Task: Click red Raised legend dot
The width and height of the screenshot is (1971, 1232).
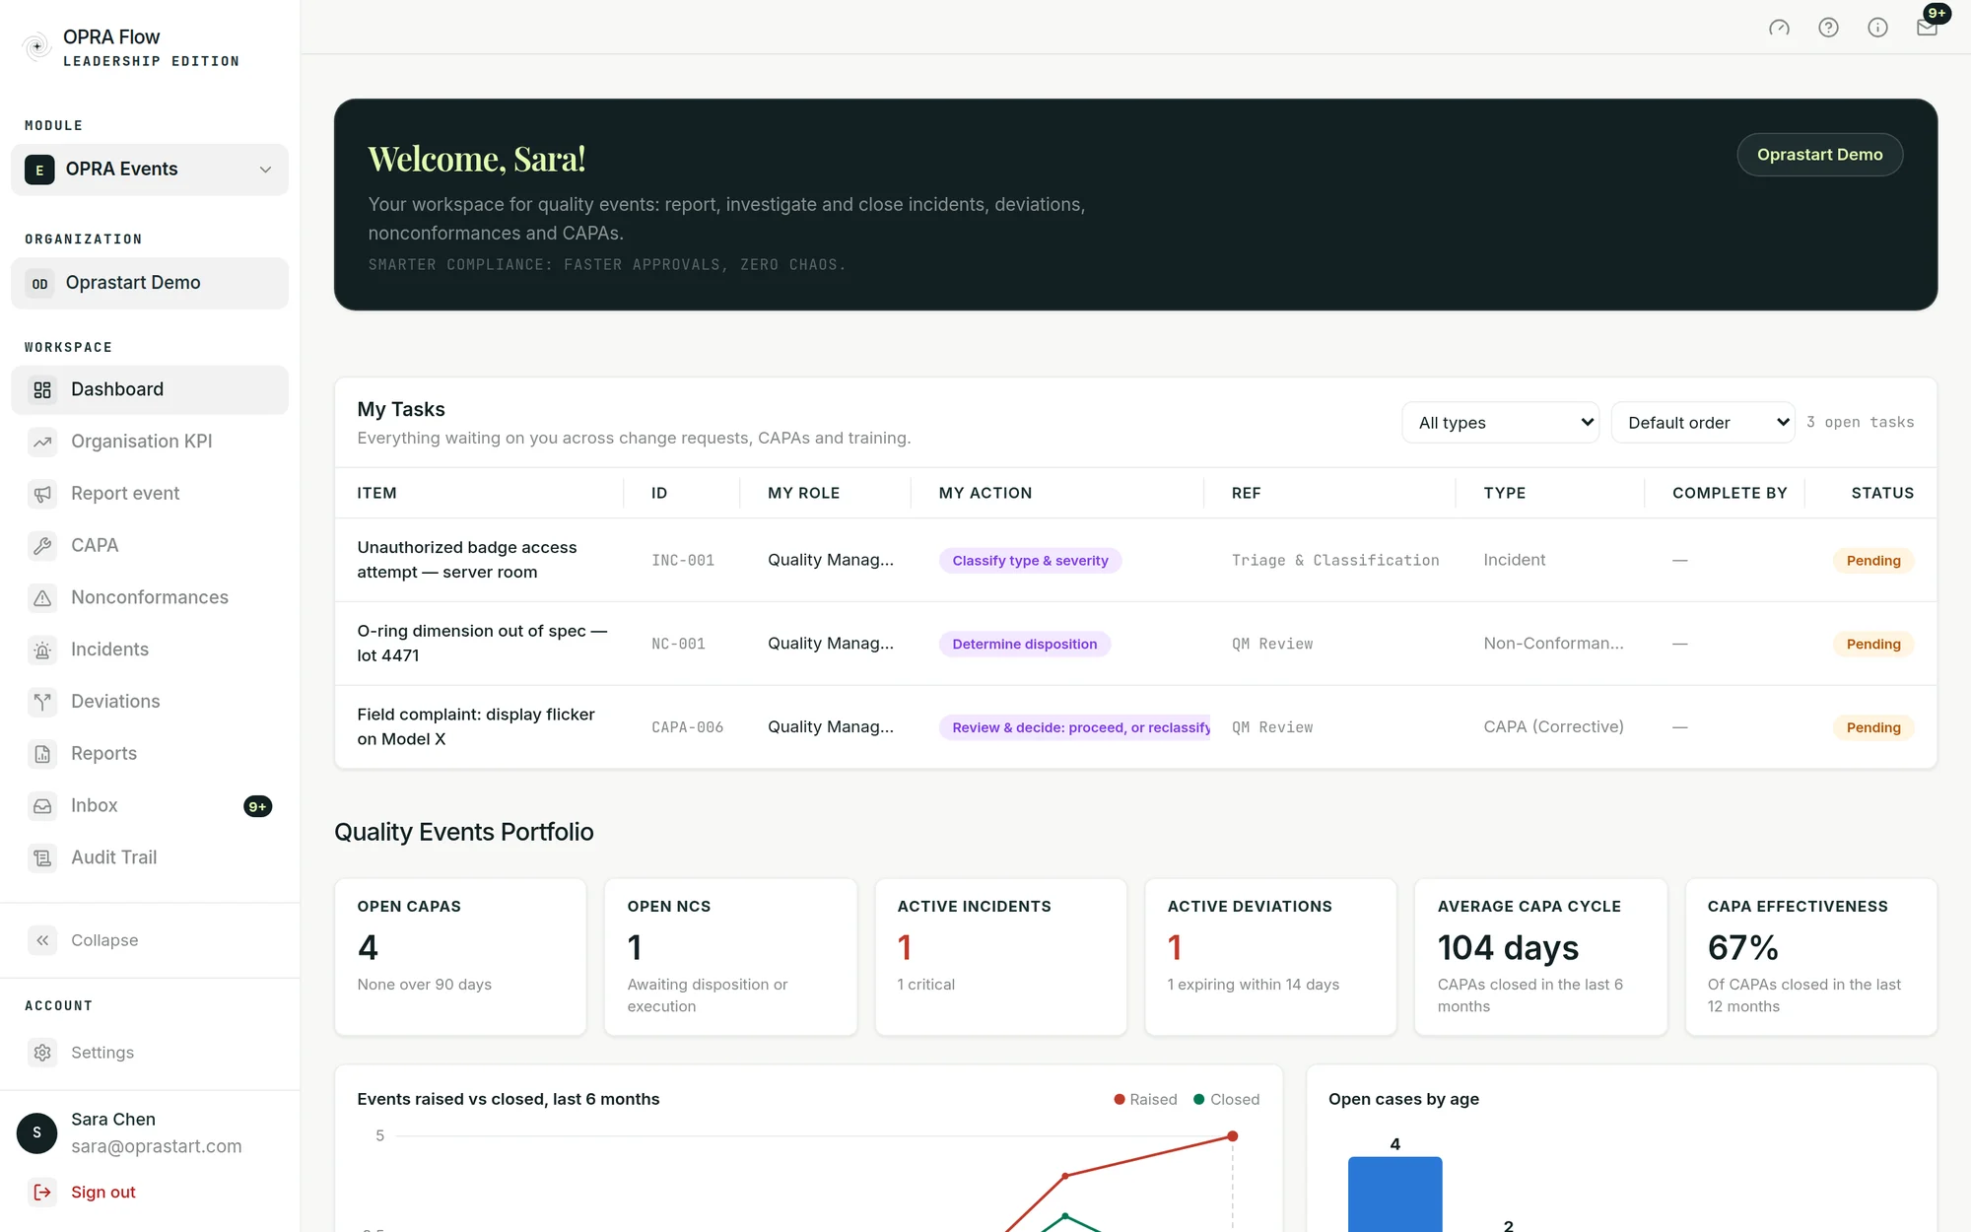Action: click(1120, 1100)
